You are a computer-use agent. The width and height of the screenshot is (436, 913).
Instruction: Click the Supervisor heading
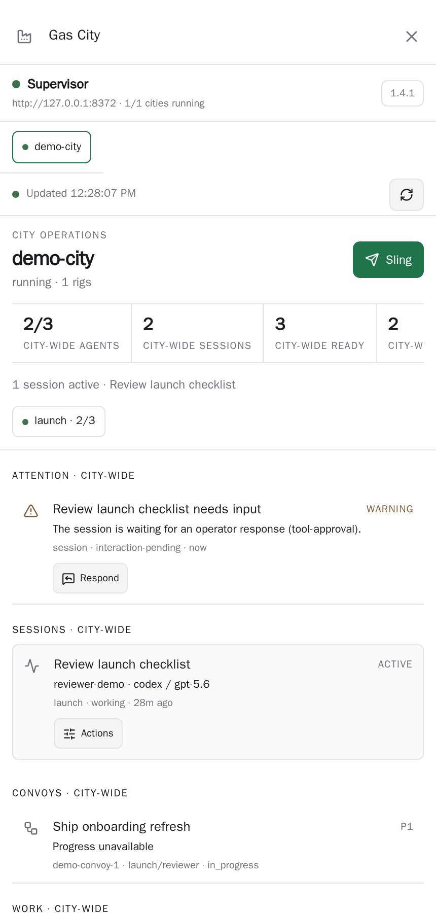point(58,84)
